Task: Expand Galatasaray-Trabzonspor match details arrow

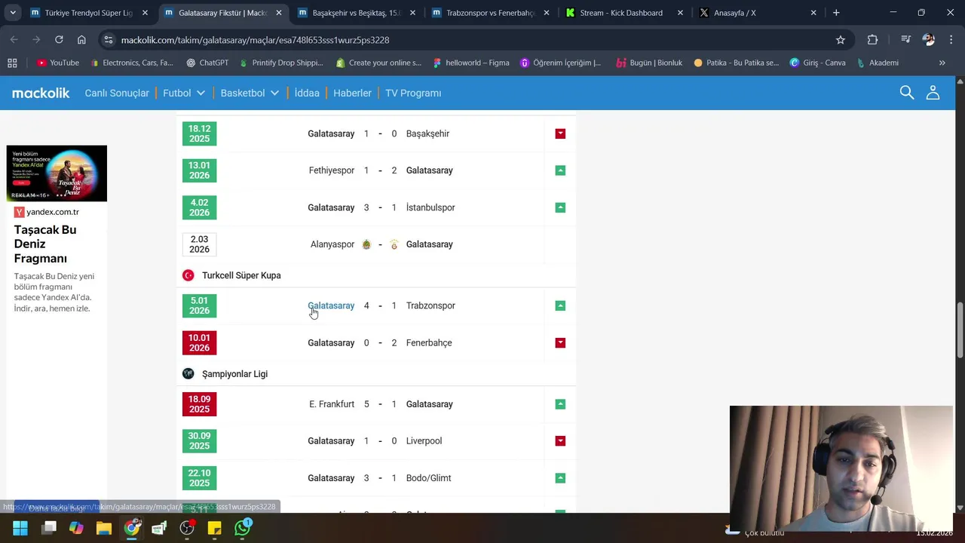Action: (560, 305)
